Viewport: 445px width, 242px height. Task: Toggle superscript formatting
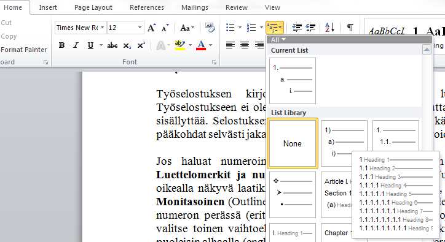click(141, 45)
